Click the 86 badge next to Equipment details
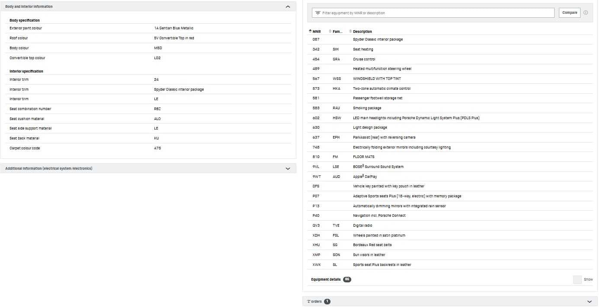 pyautogui.click(x=347, y=279)
